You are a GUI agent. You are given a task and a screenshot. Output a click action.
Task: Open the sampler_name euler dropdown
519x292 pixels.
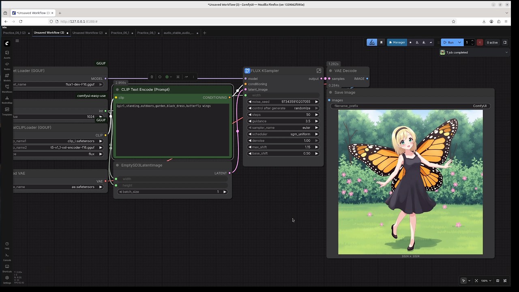(283, 128)
